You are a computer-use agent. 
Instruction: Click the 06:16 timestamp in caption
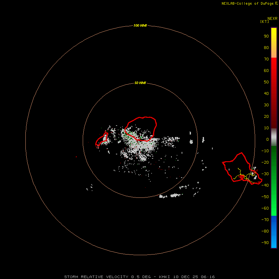(x=208, y=277)
